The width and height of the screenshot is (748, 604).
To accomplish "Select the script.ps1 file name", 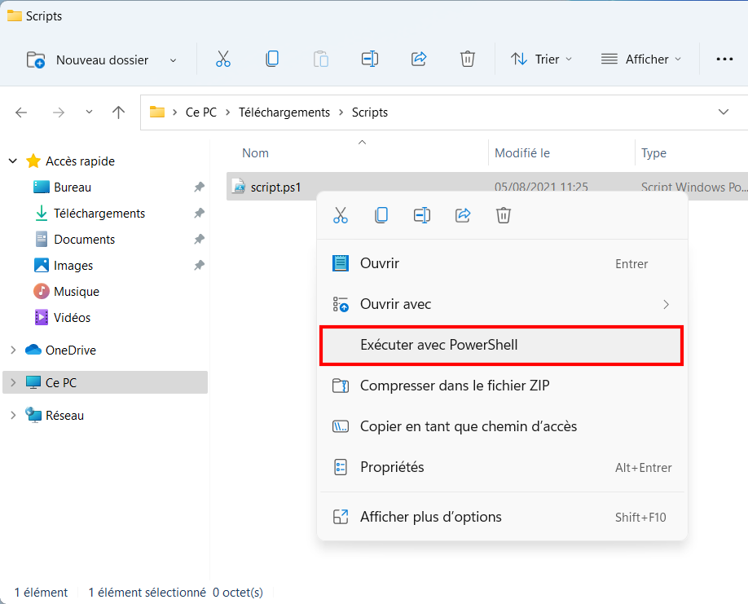I will pyautogui.click(x=275, y=187).
